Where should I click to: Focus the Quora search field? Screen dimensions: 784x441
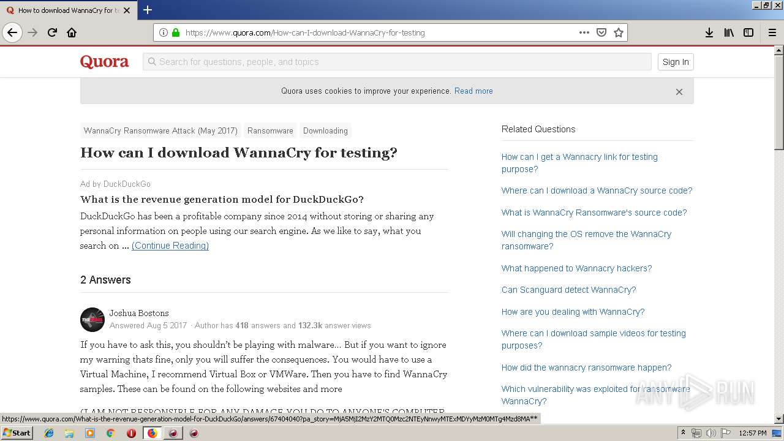coord(397,62)
